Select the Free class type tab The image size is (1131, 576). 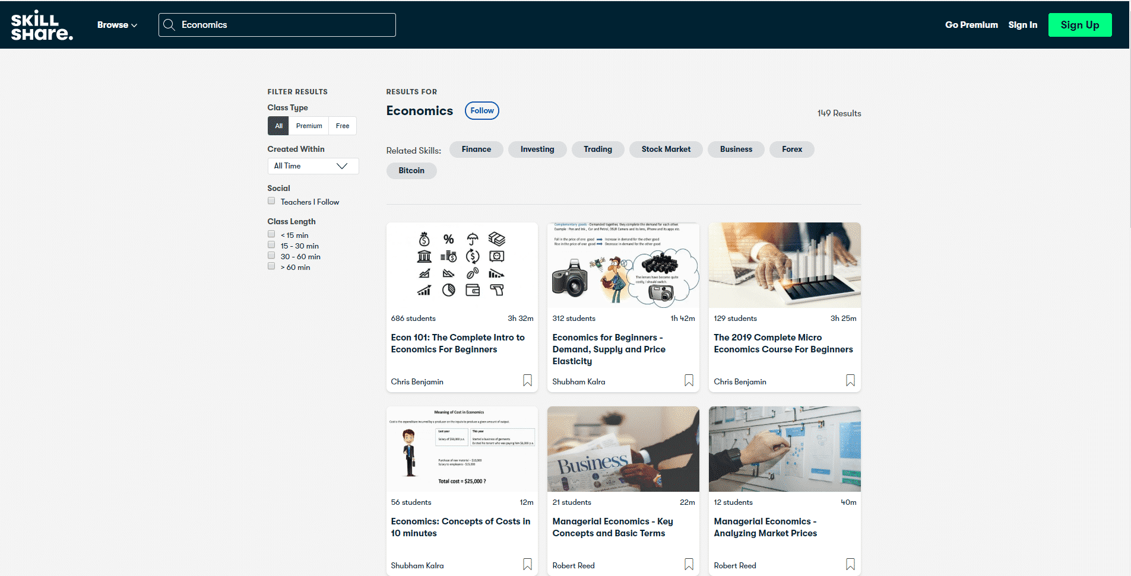pyautogui.click(x=343, y=126)
